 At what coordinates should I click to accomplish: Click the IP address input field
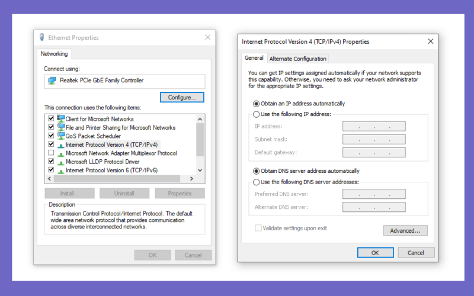[374, 126]
